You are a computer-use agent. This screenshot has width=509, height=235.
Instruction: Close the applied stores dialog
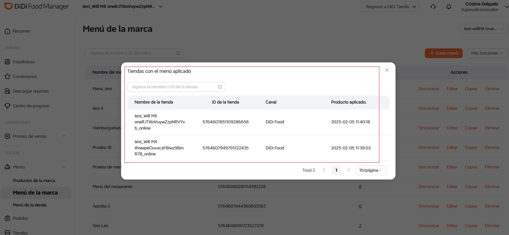tap(387, 70)
